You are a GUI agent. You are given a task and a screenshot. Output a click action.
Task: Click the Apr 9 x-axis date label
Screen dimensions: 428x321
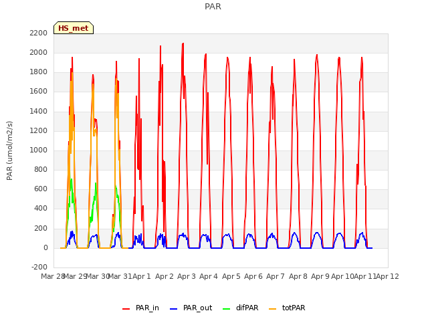pyautogui.click(x=320, y=276)
